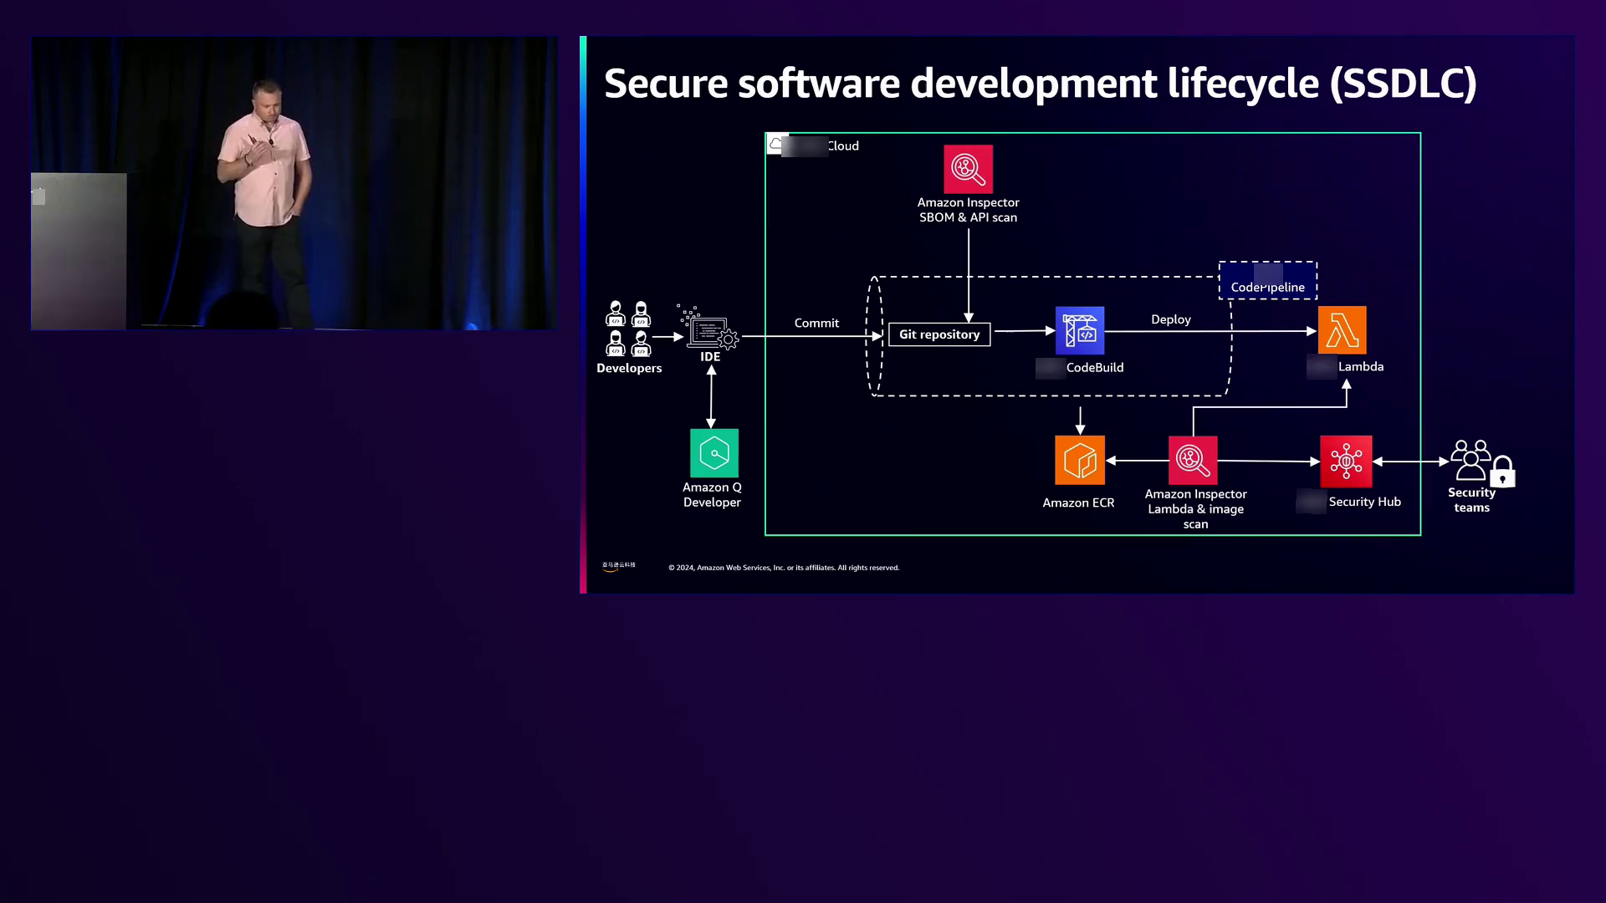Click the orange Lambda icon

click(1342, 329)
